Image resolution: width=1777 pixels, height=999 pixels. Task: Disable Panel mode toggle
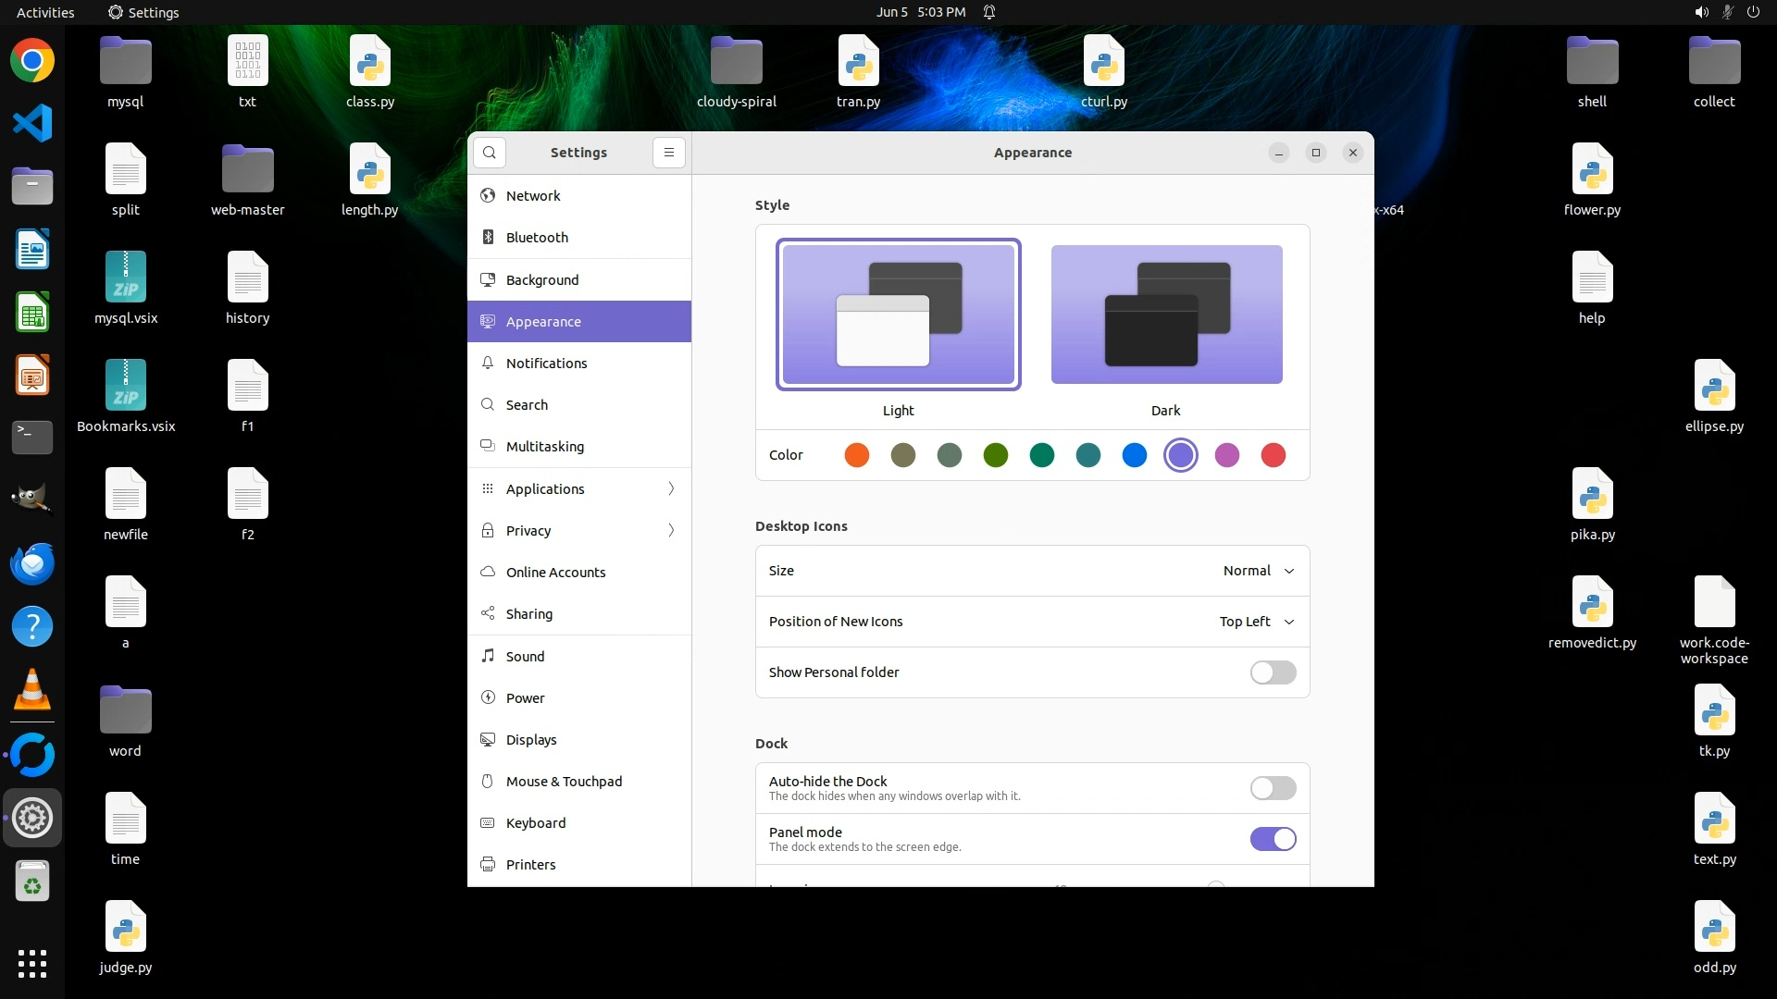[x=1273, y=839]
